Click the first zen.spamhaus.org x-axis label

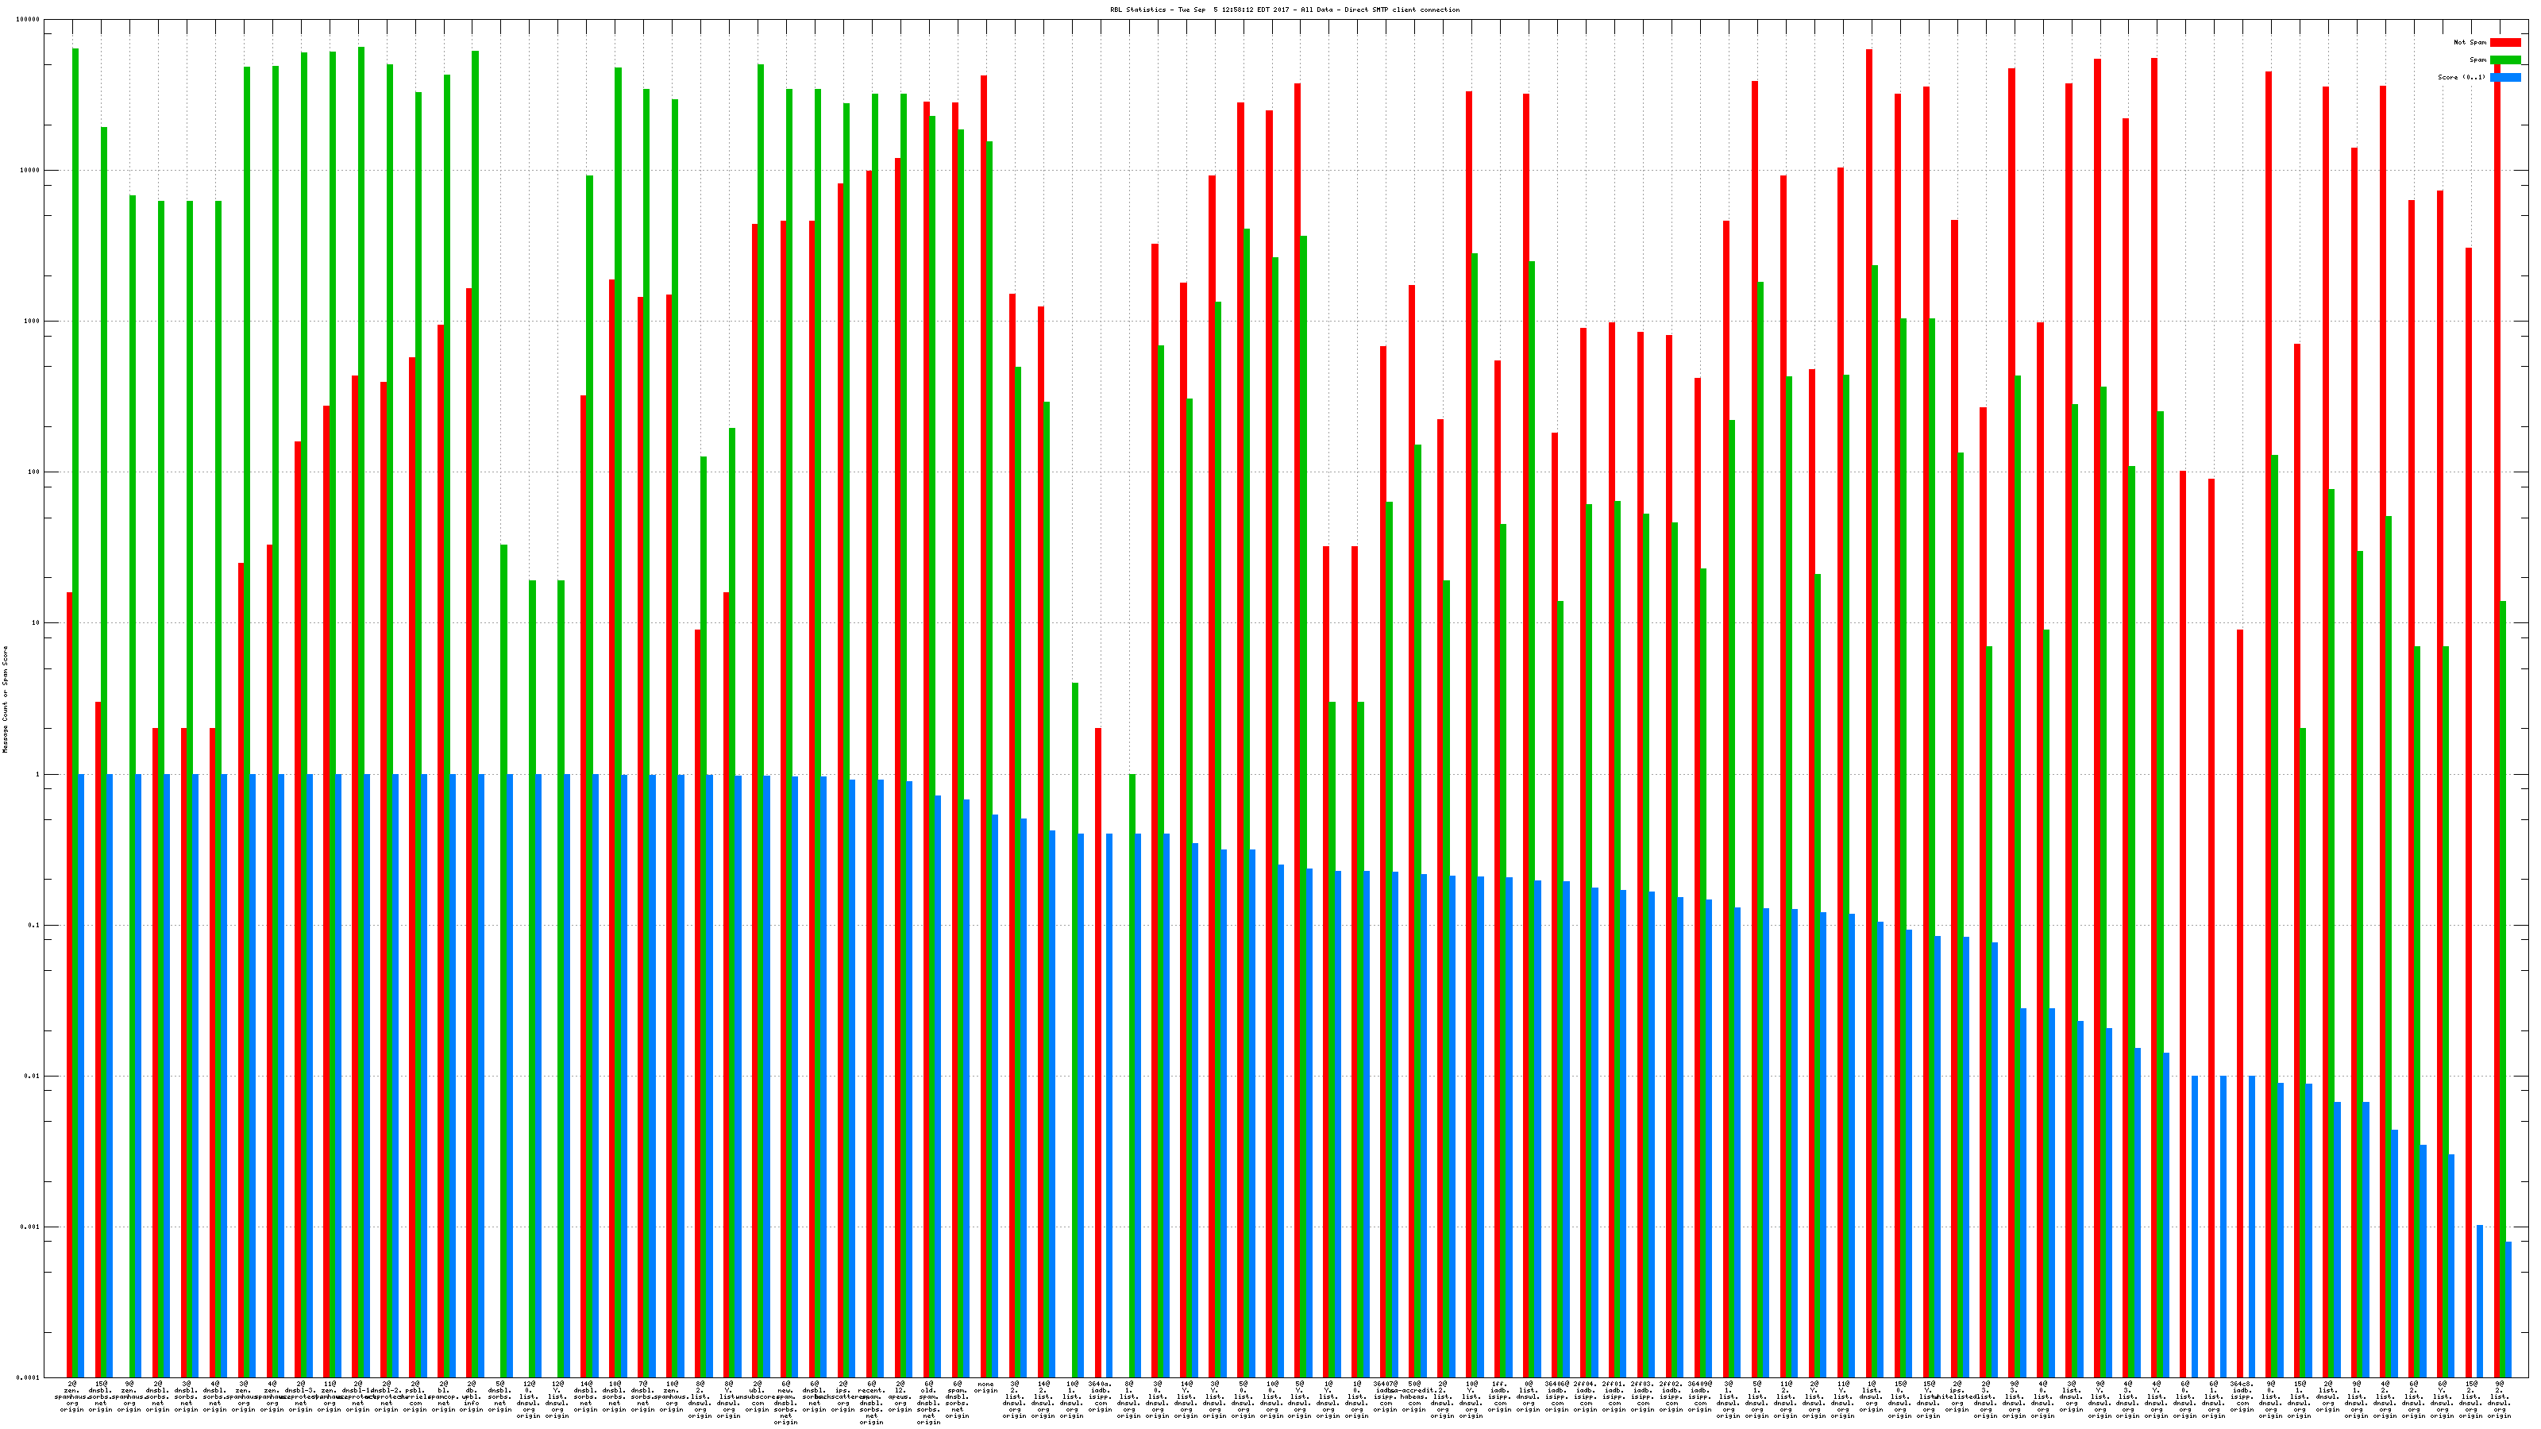73,1396
